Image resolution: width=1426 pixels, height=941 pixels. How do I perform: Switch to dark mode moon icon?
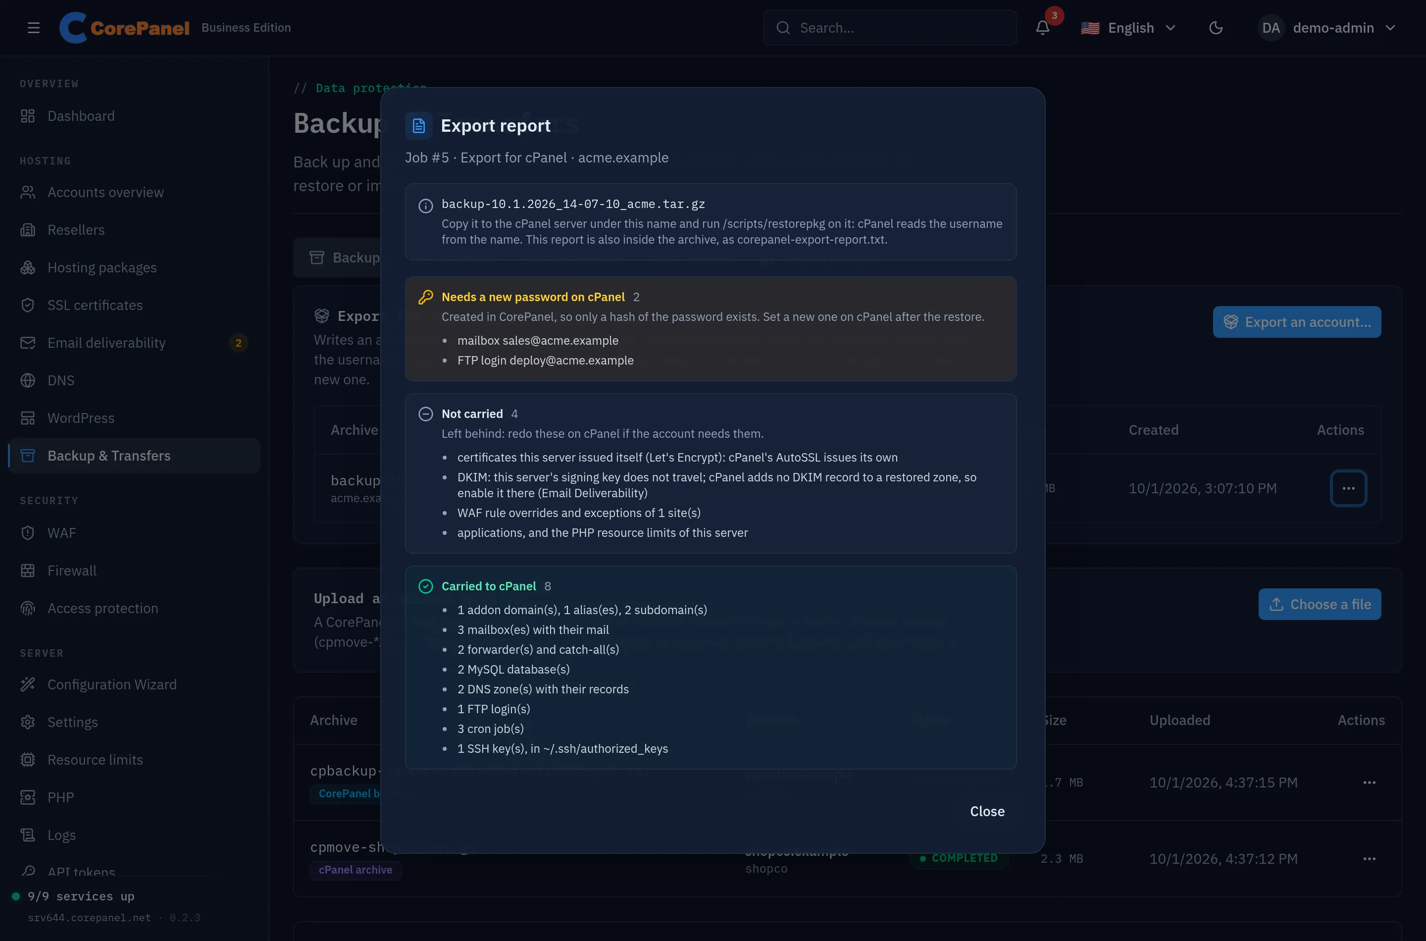coord(1216,28)
